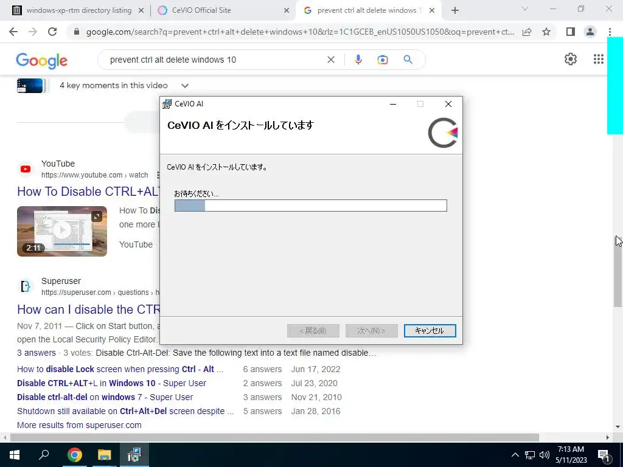This screenshot has height=467, width=623.
Task: Click the YouTube result favicon
Action: pyautogui.click(x=26, y=169)
